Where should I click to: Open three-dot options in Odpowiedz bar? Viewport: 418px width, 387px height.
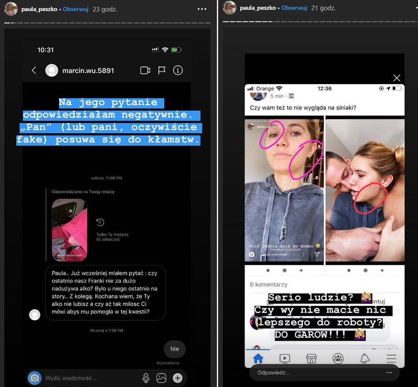click(x=389, y=373)
